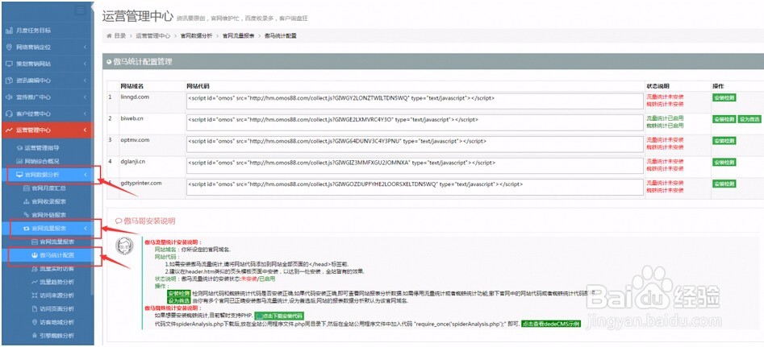Click the bar-chart icon beside 月度任务目标

[x=9, y=31]
